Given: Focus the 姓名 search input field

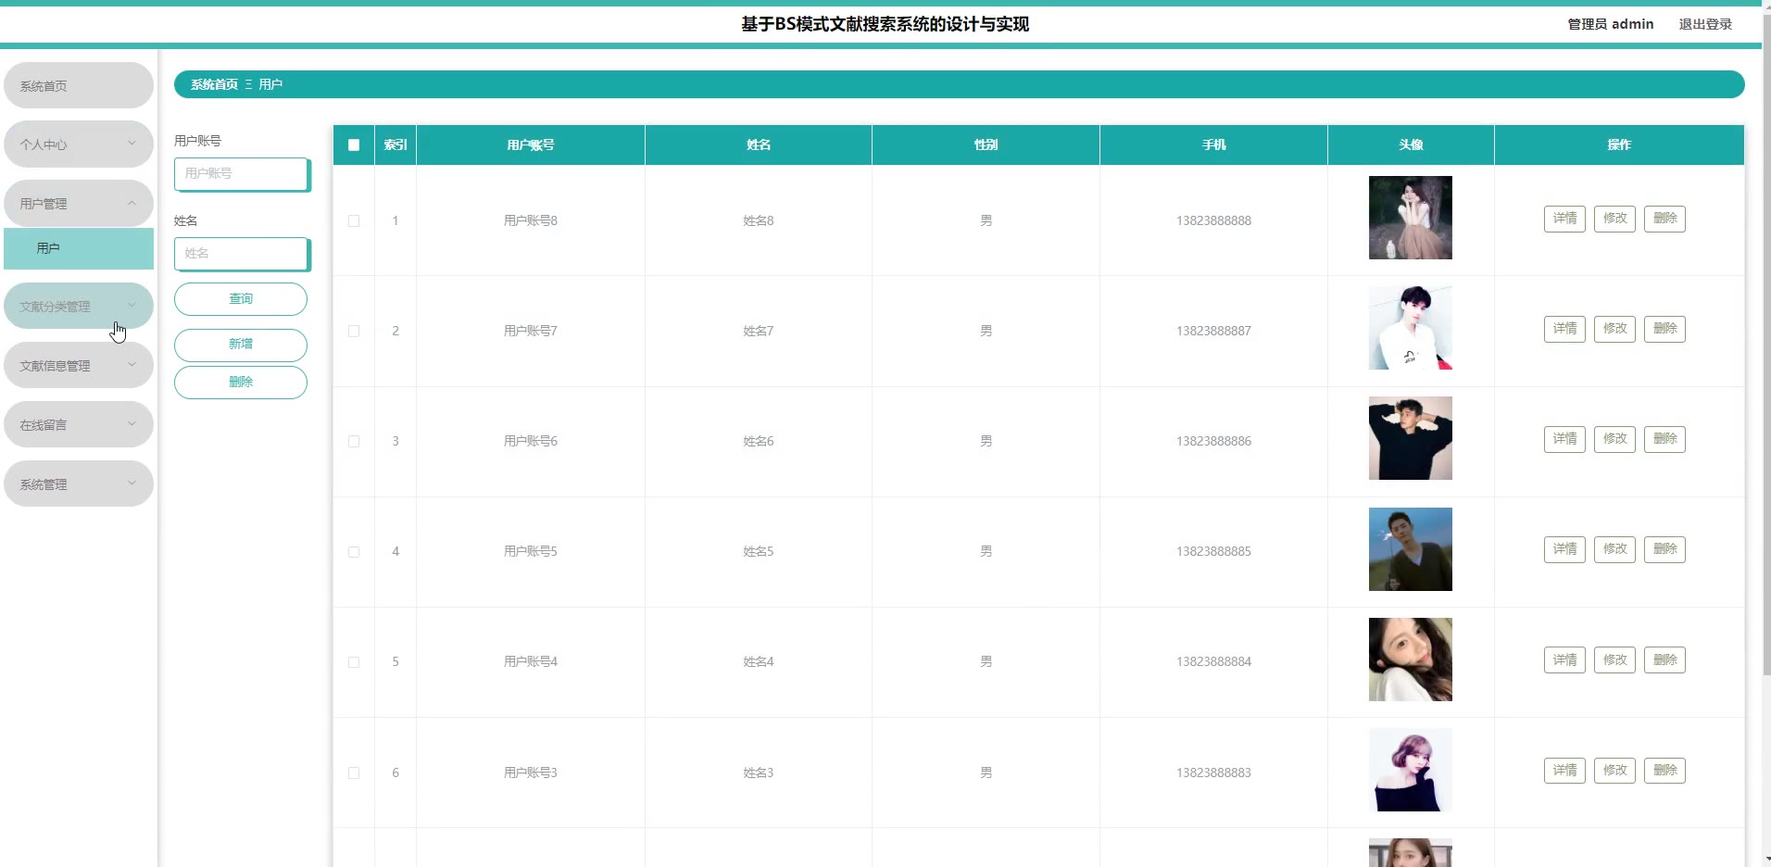Looking at the screenshot, I should 242,254.
